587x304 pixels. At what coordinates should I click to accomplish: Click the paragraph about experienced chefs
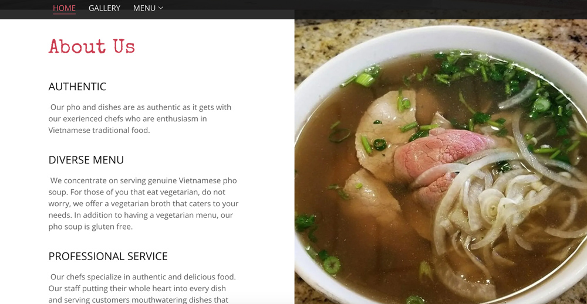[x=141, y=119]
